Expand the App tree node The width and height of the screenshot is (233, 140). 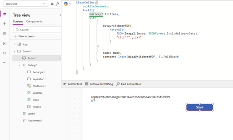pyautogui.click(x=15, y=44)
